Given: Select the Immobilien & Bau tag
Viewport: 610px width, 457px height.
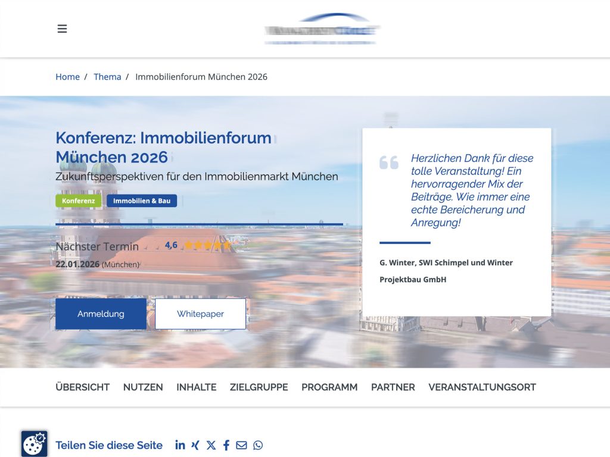Looking at the screenshot, I should click(143, 201).
